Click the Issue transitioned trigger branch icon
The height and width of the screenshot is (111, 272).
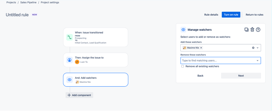[x=69, y=37]
